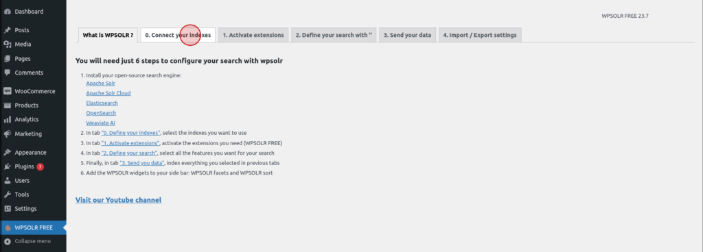Click the Dashboard gauge icon
This screenshot has width=703, height=252.
(x=7, y=12)
